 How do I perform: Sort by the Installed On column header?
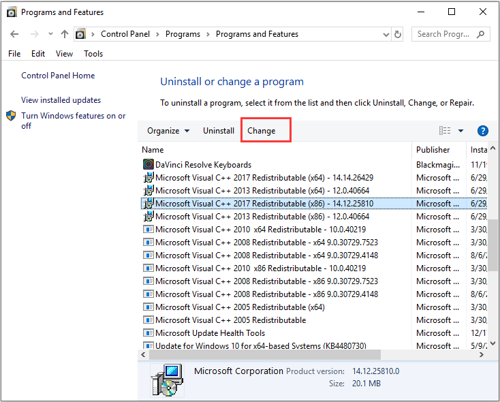[478, 150]
